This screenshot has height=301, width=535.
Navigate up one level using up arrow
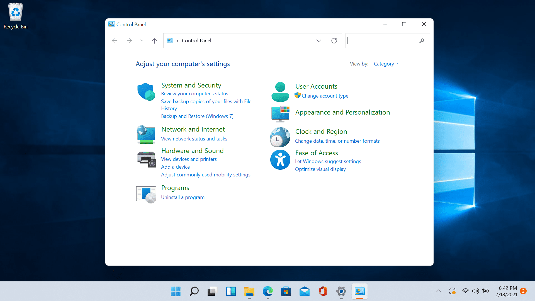click(x=154, y=40)
